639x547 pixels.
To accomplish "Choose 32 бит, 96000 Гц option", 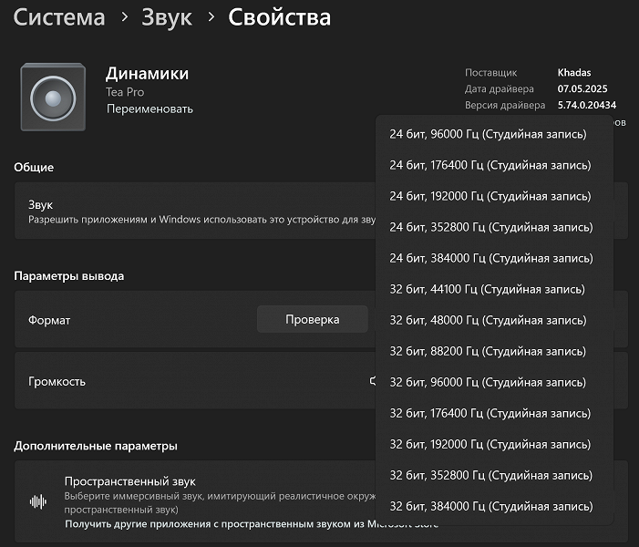I will (x=487, y=382).
